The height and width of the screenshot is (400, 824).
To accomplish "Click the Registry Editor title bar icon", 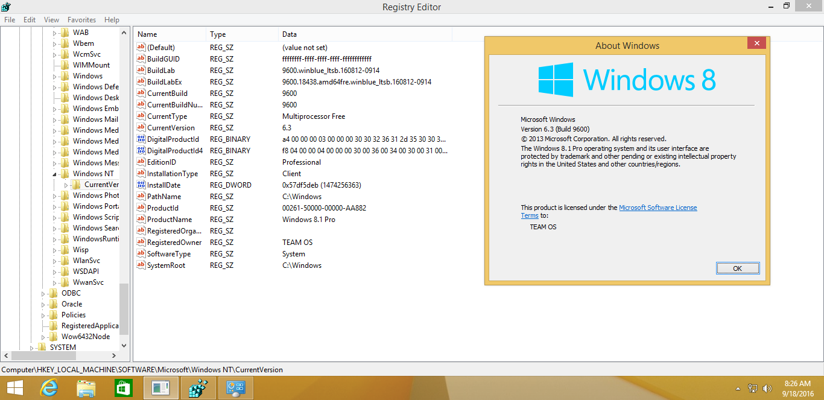I will (7, 7).
